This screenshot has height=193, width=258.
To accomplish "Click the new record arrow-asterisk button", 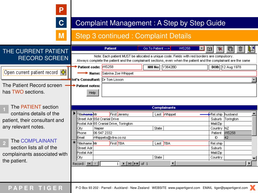I will (136, 164).
